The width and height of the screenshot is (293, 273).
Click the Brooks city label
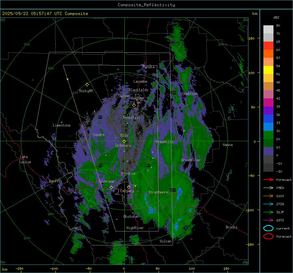point(231,227)
